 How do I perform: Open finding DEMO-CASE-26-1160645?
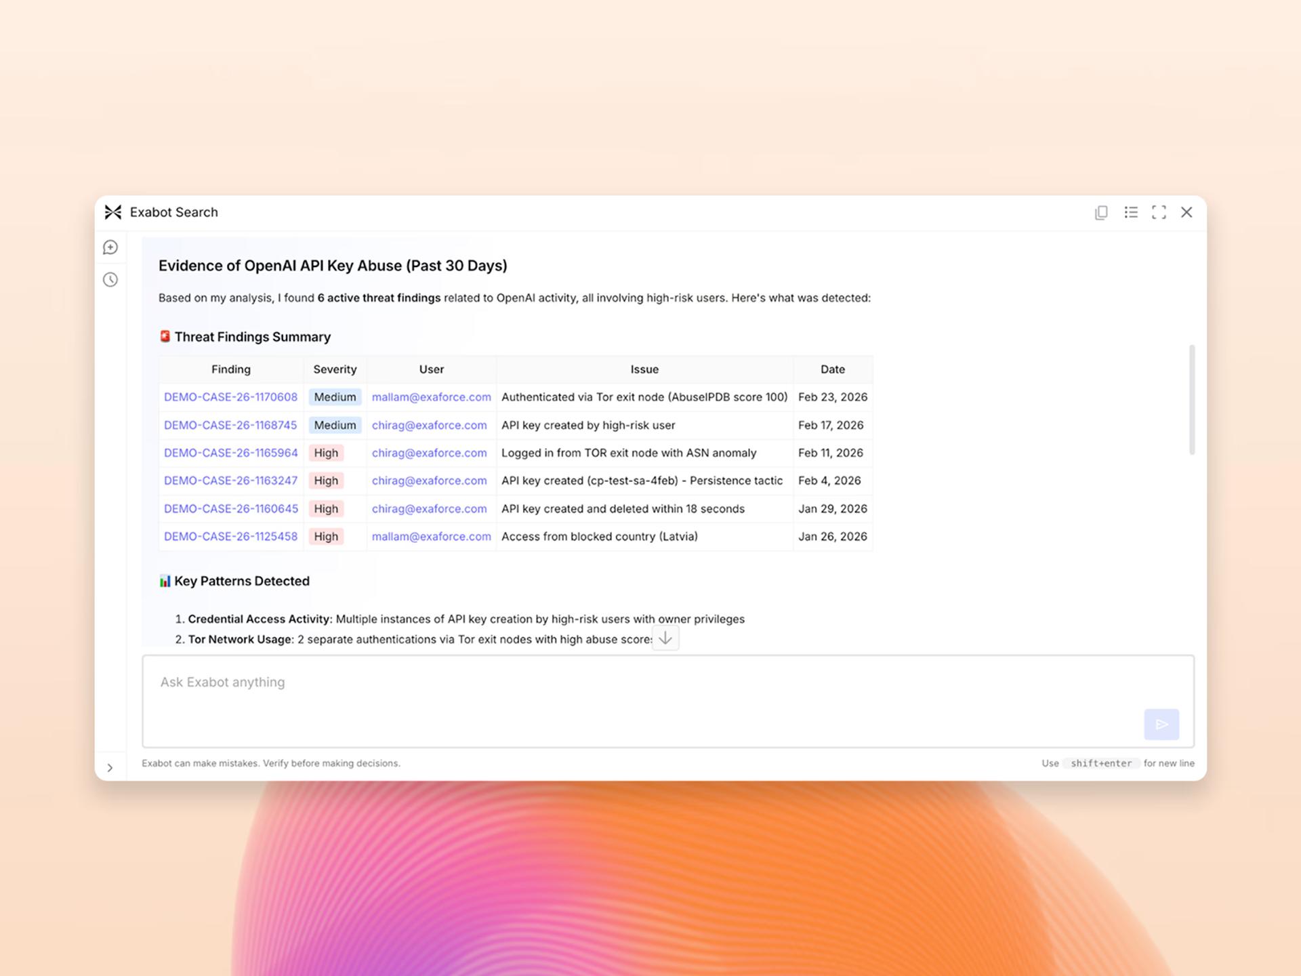230,508
